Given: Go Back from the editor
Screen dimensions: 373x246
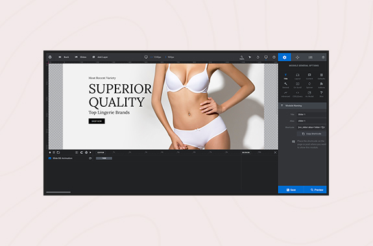Looking at the screenshot, I should click(64, 57).
